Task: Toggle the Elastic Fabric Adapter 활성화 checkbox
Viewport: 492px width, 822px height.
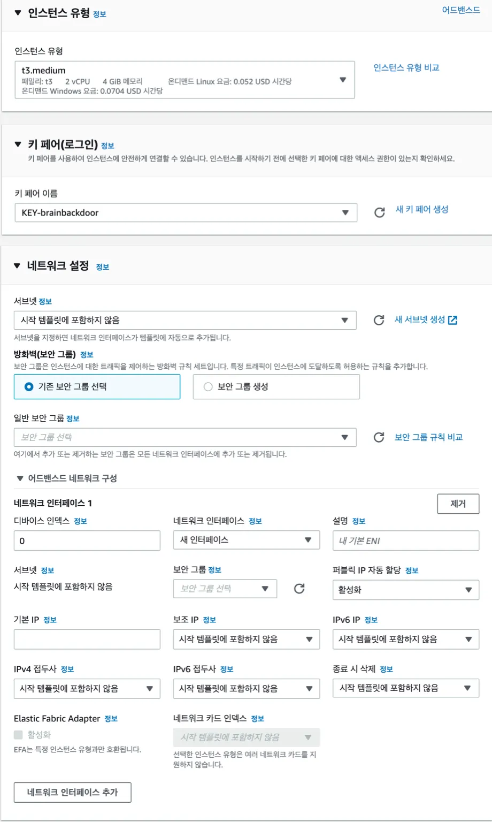Action: tap(18, 735)
